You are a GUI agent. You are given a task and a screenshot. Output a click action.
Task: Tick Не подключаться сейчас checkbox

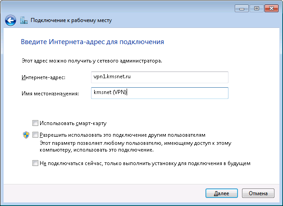coord(35,163)
